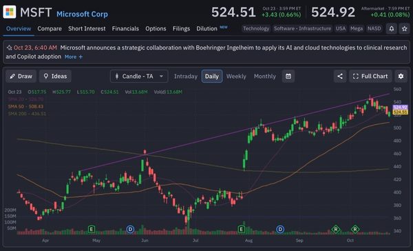The image size is (413, 251).
Task: Select the Daily timeframe
Action: pyautogui.click(x=212, y=77)
